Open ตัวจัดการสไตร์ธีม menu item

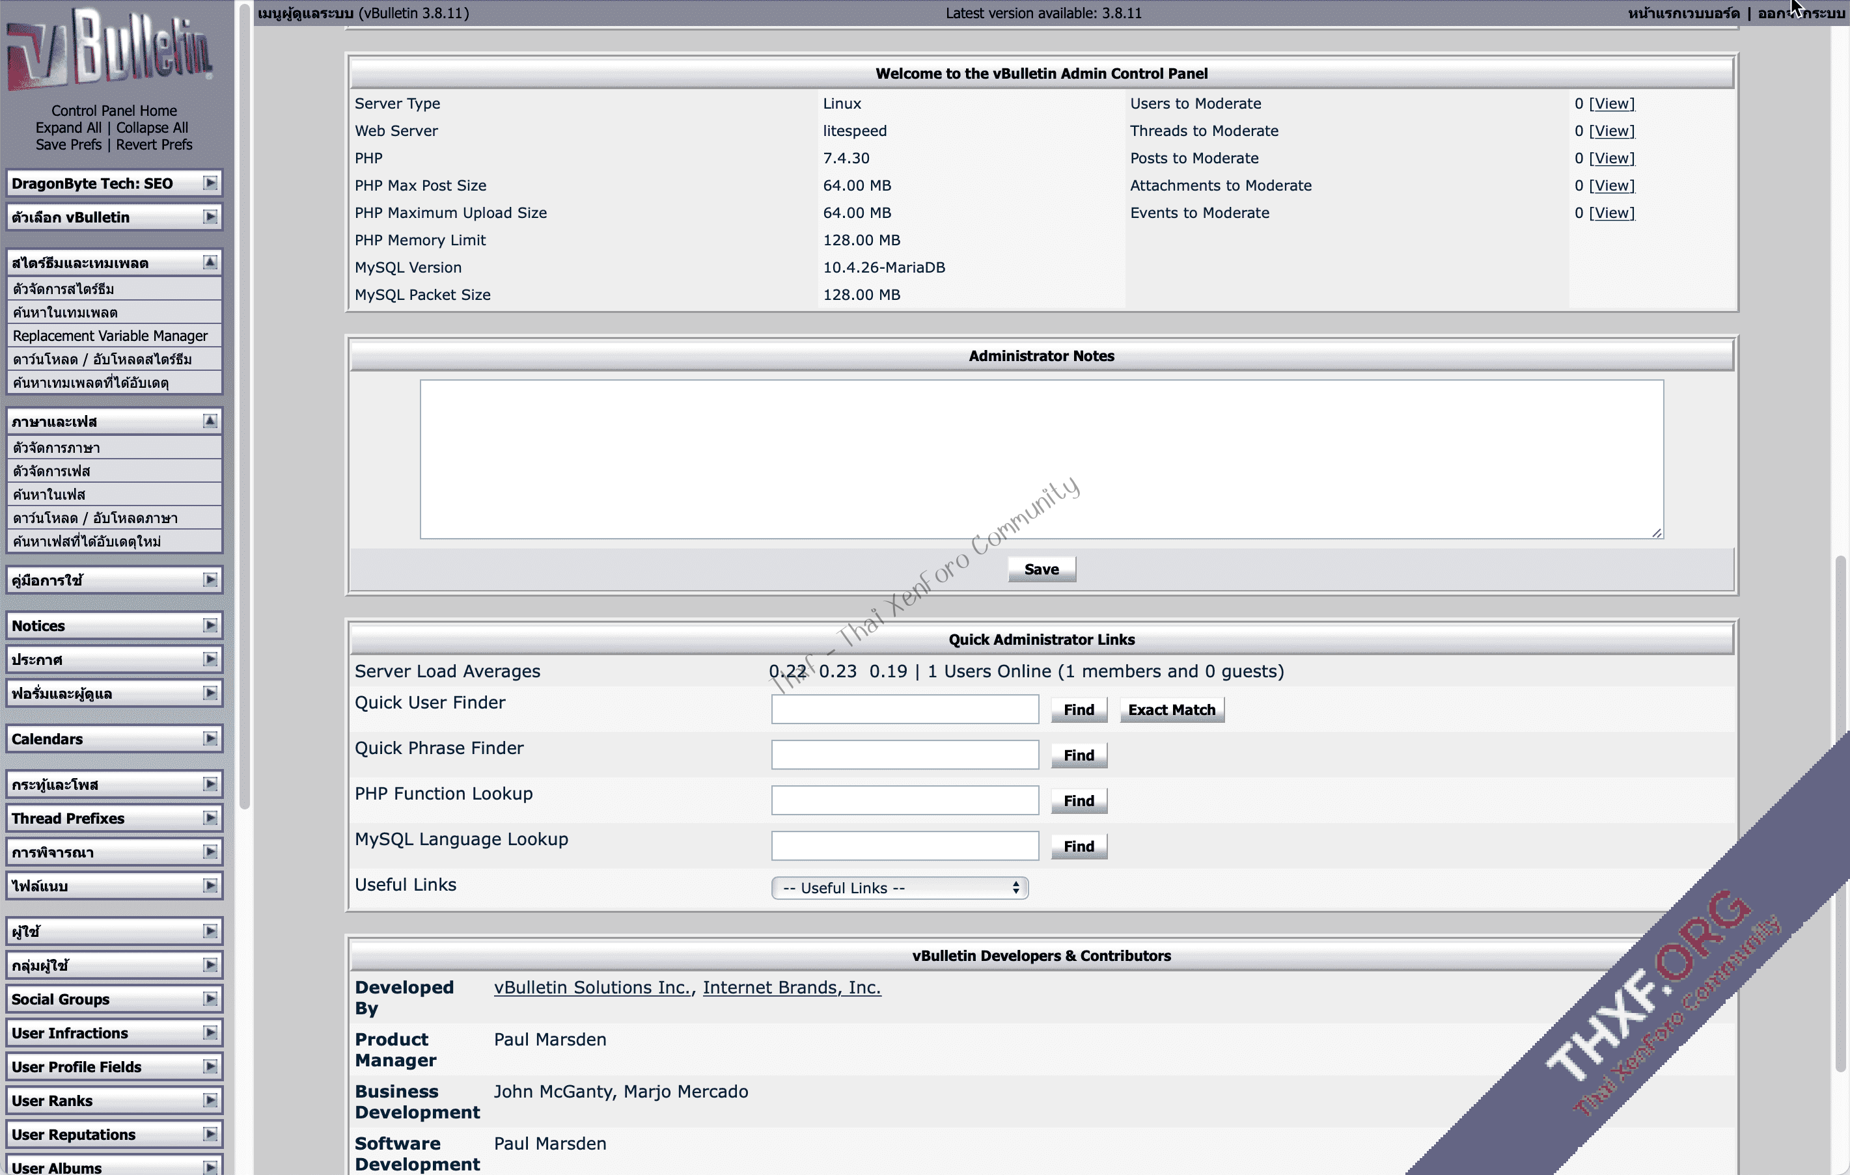point(115,289)
